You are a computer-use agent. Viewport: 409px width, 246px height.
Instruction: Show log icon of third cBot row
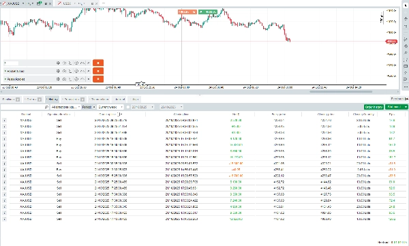[70, 79]
